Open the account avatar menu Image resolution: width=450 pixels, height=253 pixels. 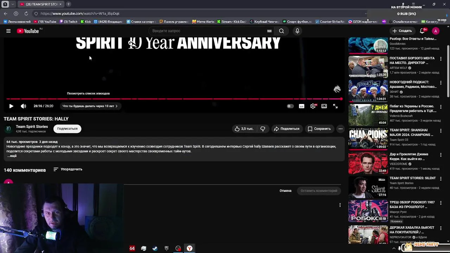[436, 31]
